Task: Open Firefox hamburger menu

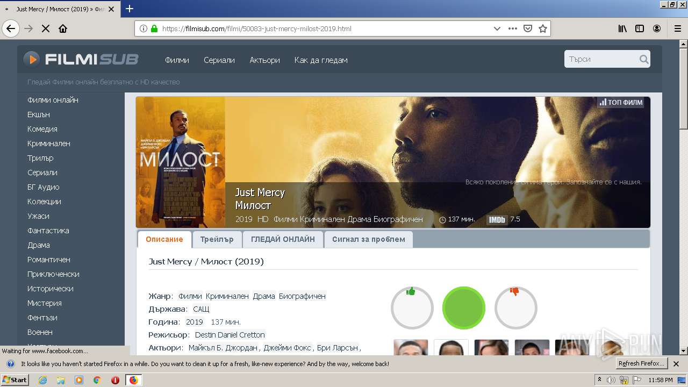Action: [x=677, y=28]
